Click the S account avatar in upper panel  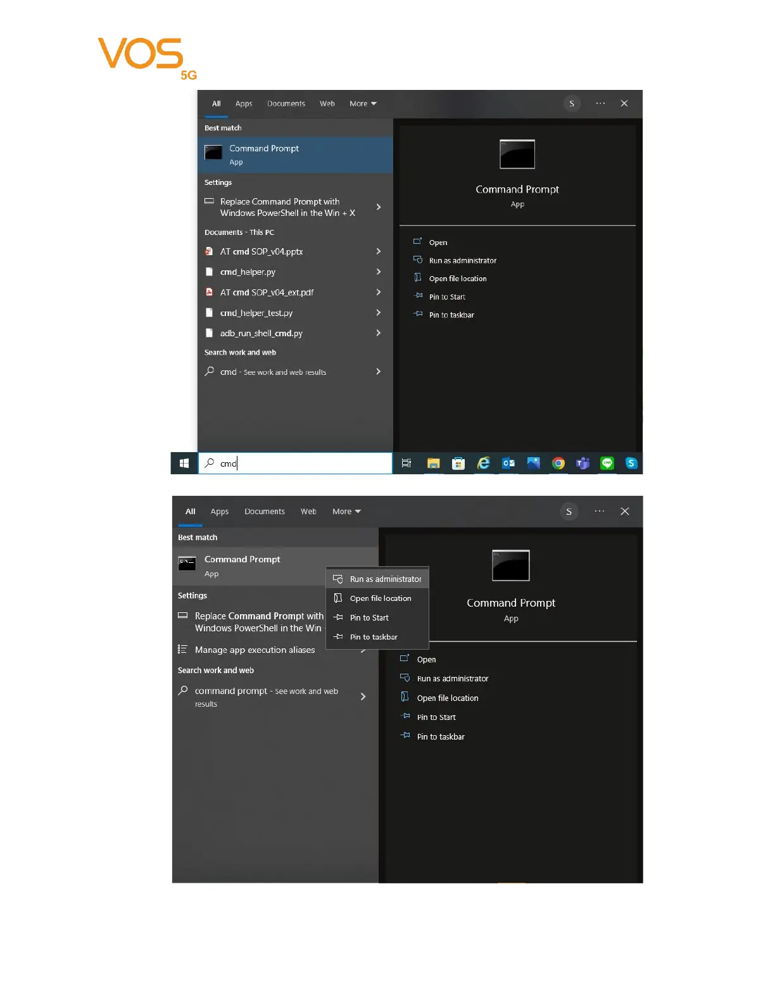coord(572,104)
